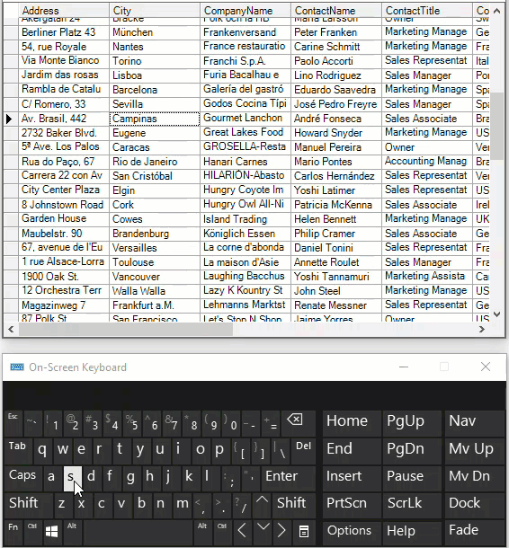Click the PgUp key

pos(411,424)
